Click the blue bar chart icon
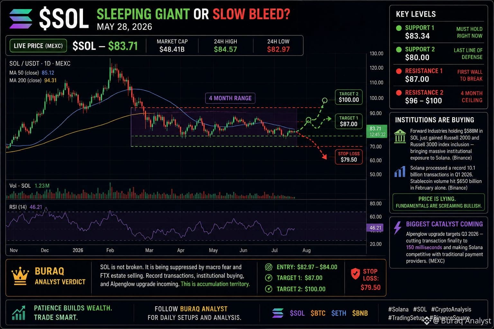 [400, 172]
